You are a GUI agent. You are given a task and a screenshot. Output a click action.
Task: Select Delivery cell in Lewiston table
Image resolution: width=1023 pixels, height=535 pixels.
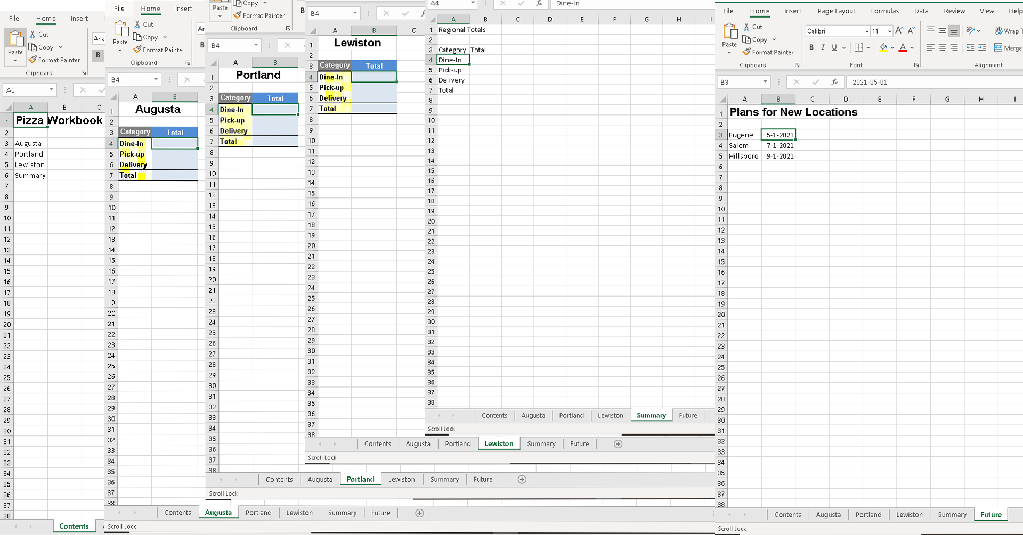point(335,98)
